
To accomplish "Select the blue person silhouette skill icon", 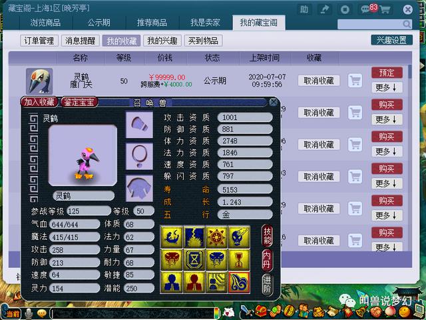I will (x=172, y=282).
